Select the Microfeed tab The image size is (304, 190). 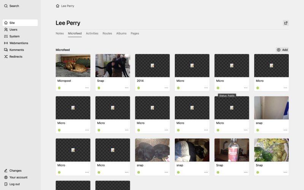point(74,33)
